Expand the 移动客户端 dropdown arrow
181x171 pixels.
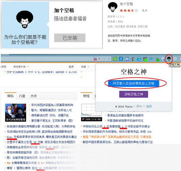[28, 67]
